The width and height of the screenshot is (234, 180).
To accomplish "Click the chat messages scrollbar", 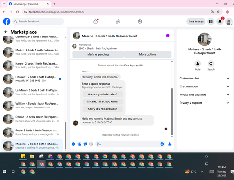I will (x=172, y=112).
